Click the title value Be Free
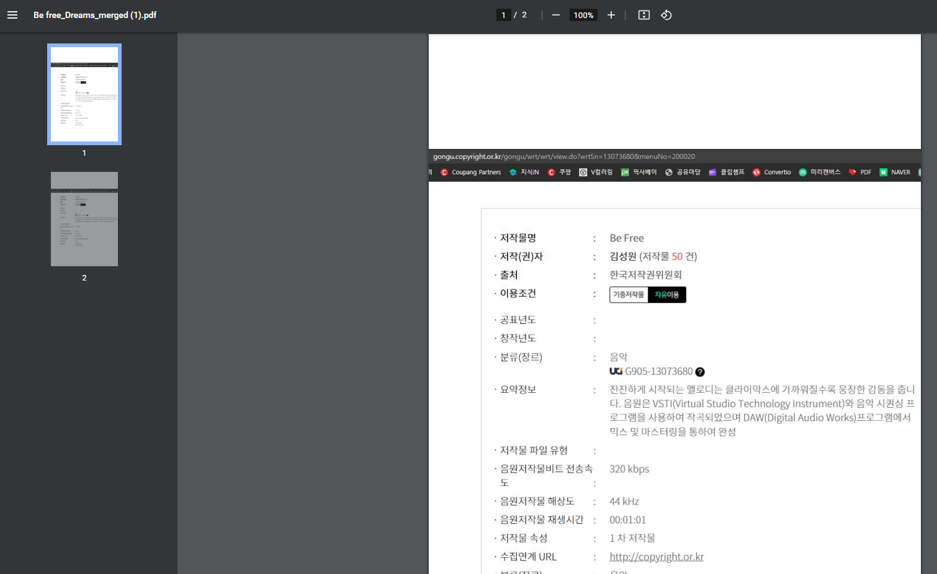937x574 pixels. 627,238
